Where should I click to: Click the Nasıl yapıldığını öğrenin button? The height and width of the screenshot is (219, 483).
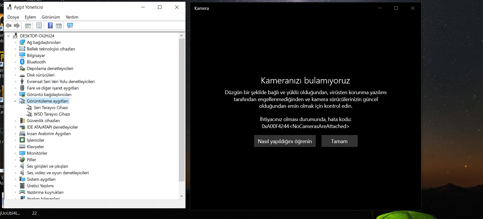point(285,141)
